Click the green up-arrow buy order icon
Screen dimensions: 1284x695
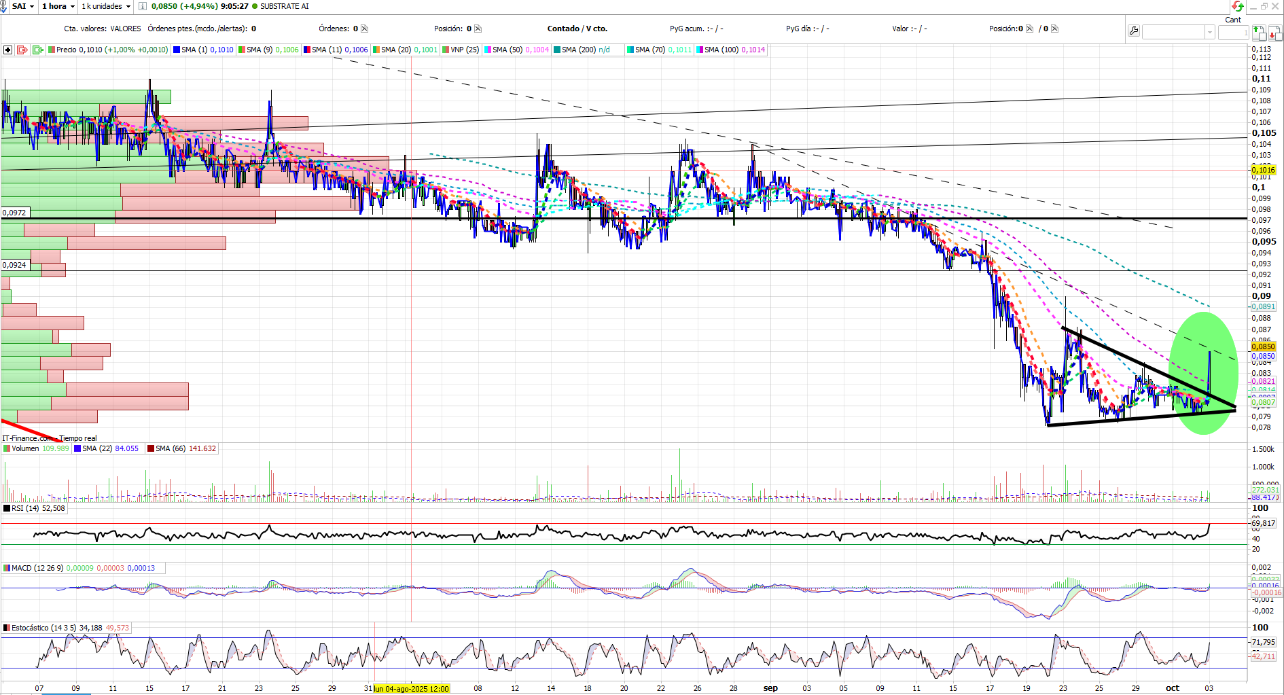click(1259, 33)
